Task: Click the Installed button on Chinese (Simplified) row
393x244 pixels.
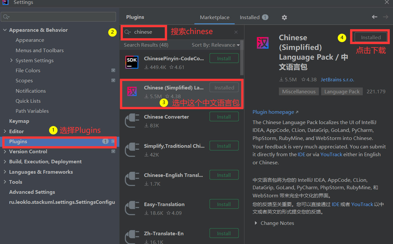Action: pos(224,87)
